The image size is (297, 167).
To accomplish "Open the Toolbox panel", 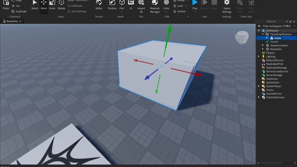I will 112,5.
